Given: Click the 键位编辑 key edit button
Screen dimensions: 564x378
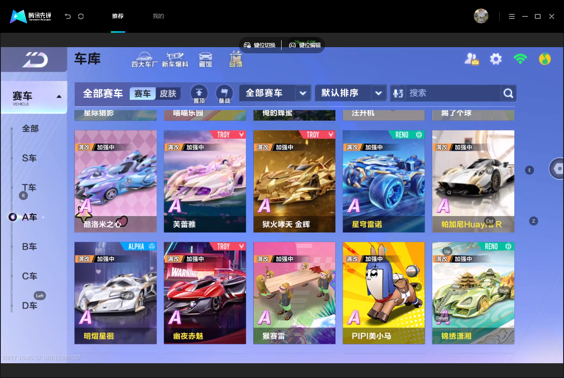Looking at the screenshot, I should tap(305, 45).
